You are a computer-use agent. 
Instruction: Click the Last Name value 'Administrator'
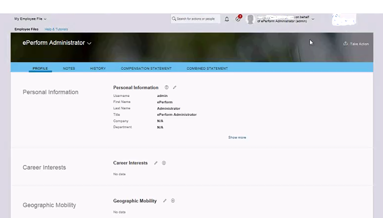169,109
